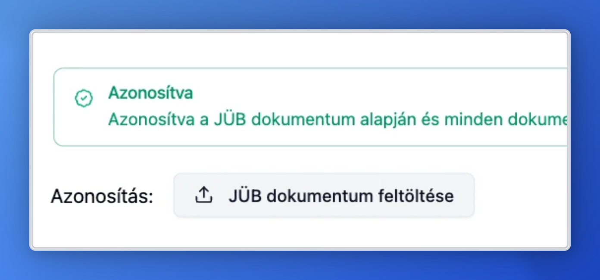The width and height of the screenshot is (600, 280).
Task: Click the bold green Azonosítva heading
Action: click(150, 93)
